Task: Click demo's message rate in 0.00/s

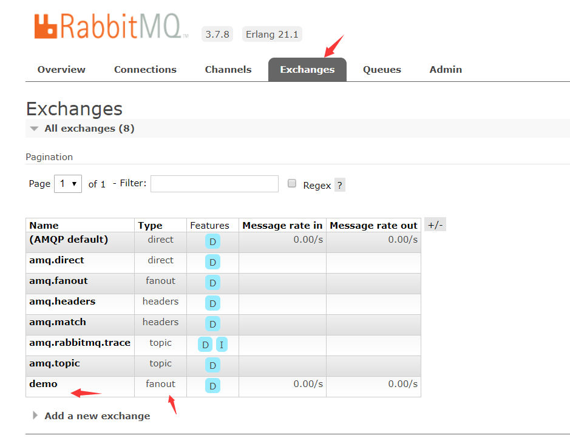Action: 308,384
